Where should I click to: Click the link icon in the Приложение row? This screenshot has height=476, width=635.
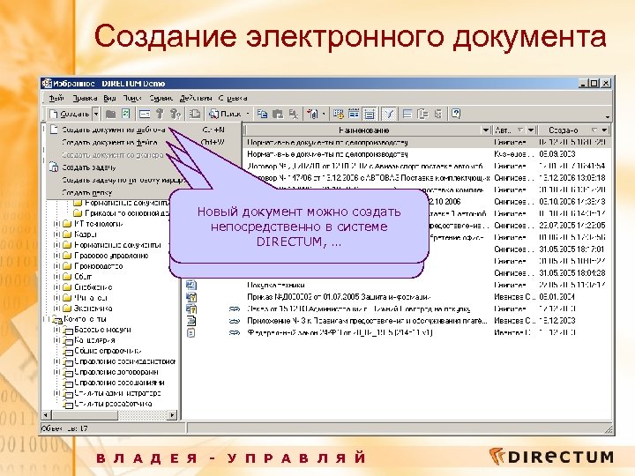point(234,321)
